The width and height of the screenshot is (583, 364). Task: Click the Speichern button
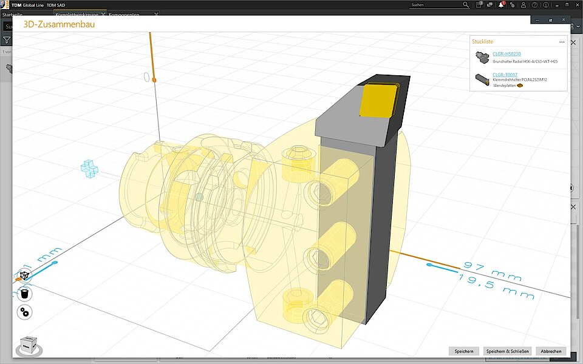coord(463,351)
